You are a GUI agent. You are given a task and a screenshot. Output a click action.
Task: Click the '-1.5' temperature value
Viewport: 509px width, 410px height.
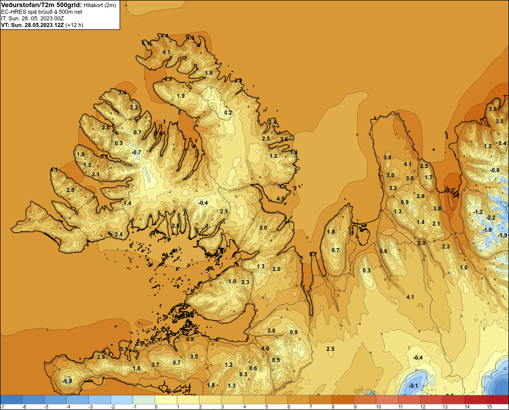pyautogui.click(x=67, y=381)
